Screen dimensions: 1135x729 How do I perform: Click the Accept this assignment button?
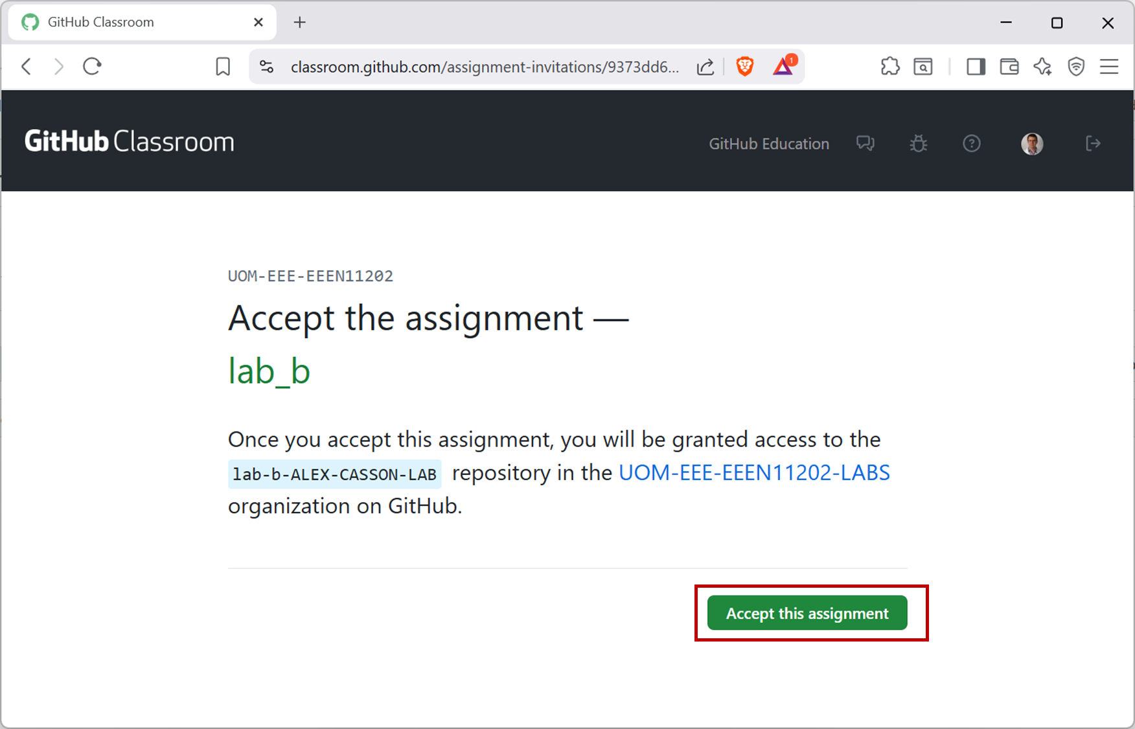pyautogui.click(x=807, y=613)
